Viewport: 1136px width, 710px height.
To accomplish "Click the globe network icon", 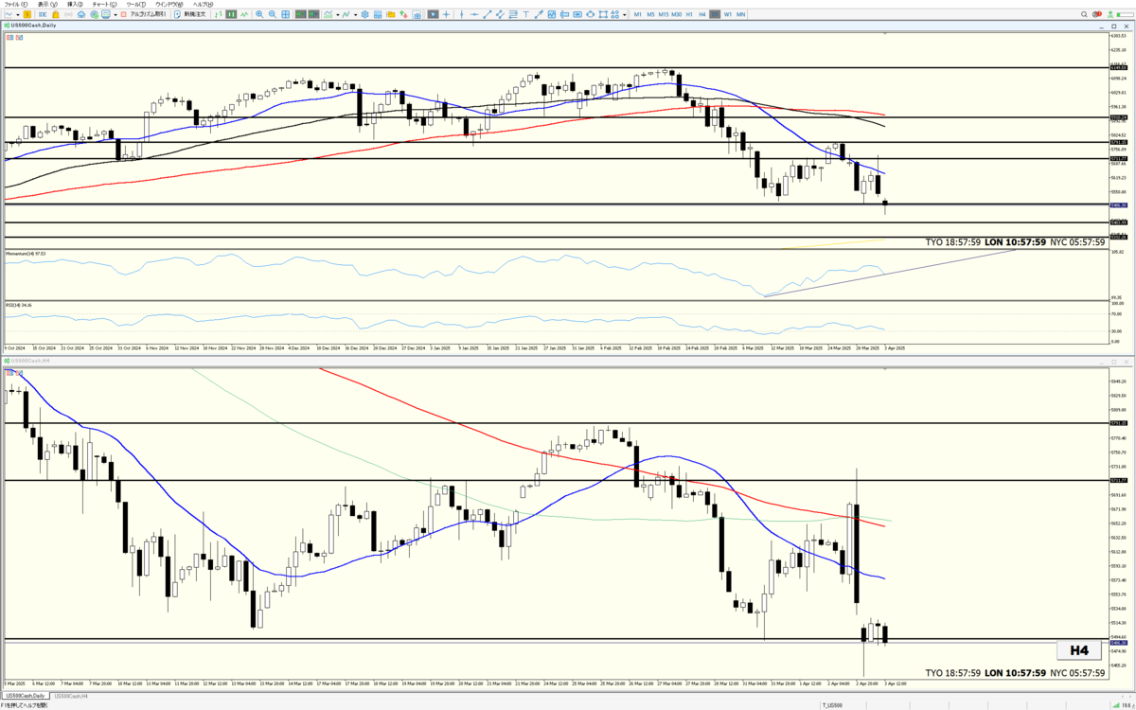I will 94,14.
